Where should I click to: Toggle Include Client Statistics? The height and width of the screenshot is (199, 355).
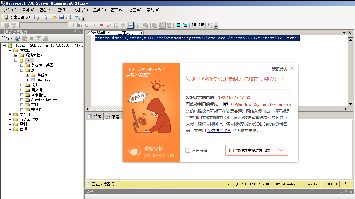pos(146,25)
